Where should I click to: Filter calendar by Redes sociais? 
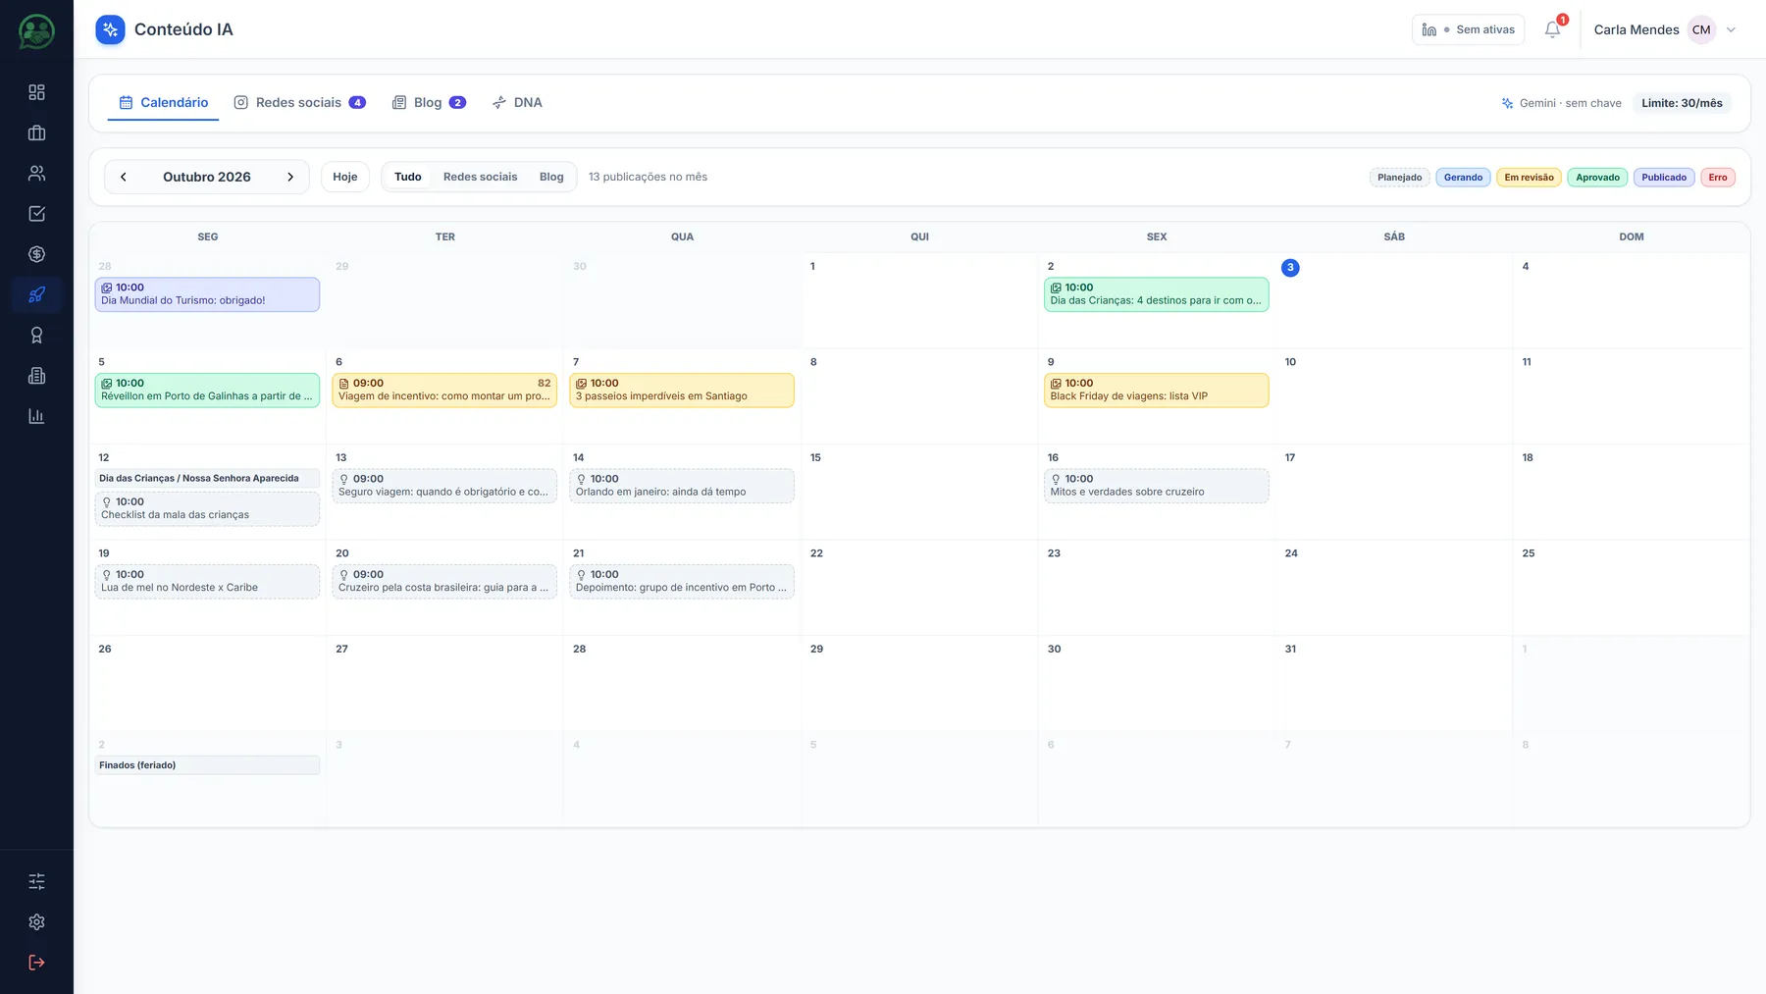(480, 177)
